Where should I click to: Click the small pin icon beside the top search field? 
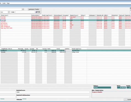coord(23,9)
